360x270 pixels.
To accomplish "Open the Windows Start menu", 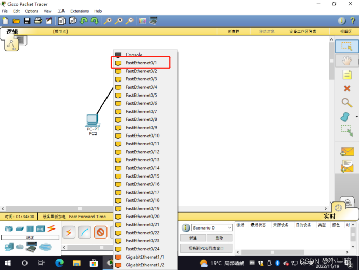I will tap(8, 263).
